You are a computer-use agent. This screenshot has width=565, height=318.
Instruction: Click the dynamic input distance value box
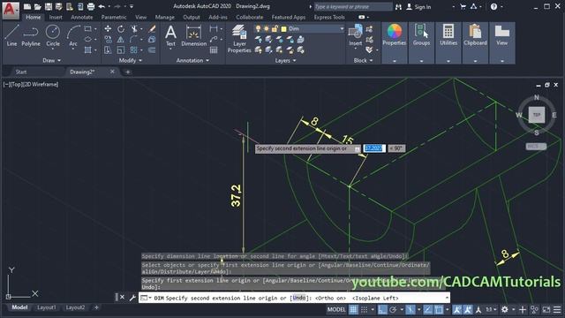tap(374, 148)
